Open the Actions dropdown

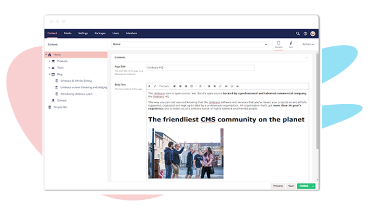308,44
